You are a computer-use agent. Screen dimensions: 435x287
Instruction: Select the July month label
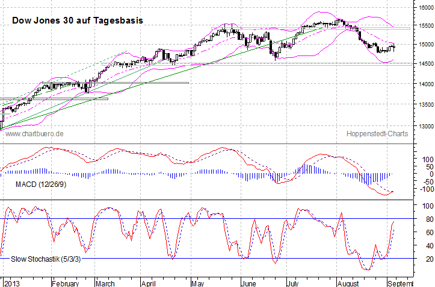coord(292,283)
